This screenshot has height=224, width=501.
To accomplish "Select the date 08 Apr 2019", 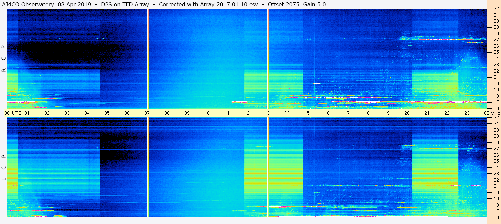I will click(75, 4).
